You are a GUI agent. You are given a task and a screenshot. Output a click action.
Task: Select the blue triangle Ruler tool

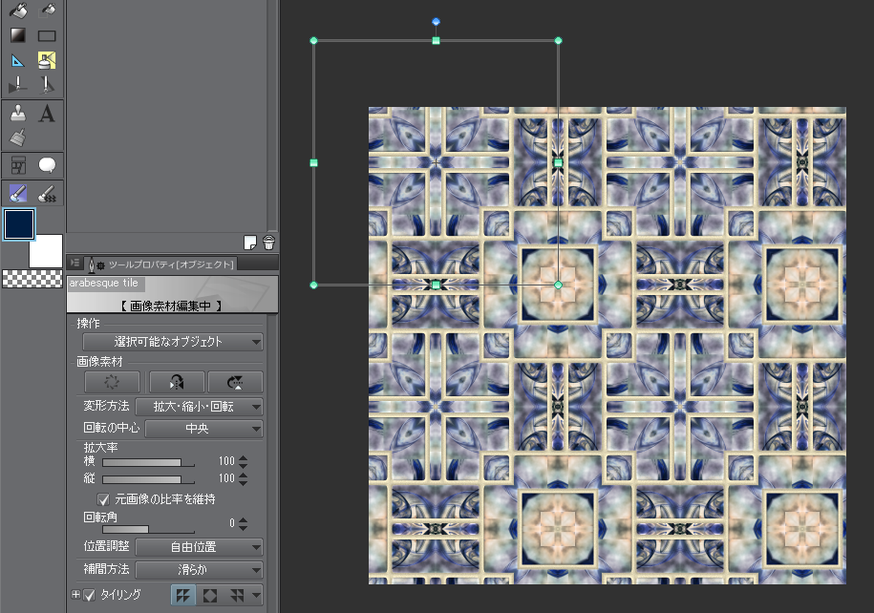(18, 60)
